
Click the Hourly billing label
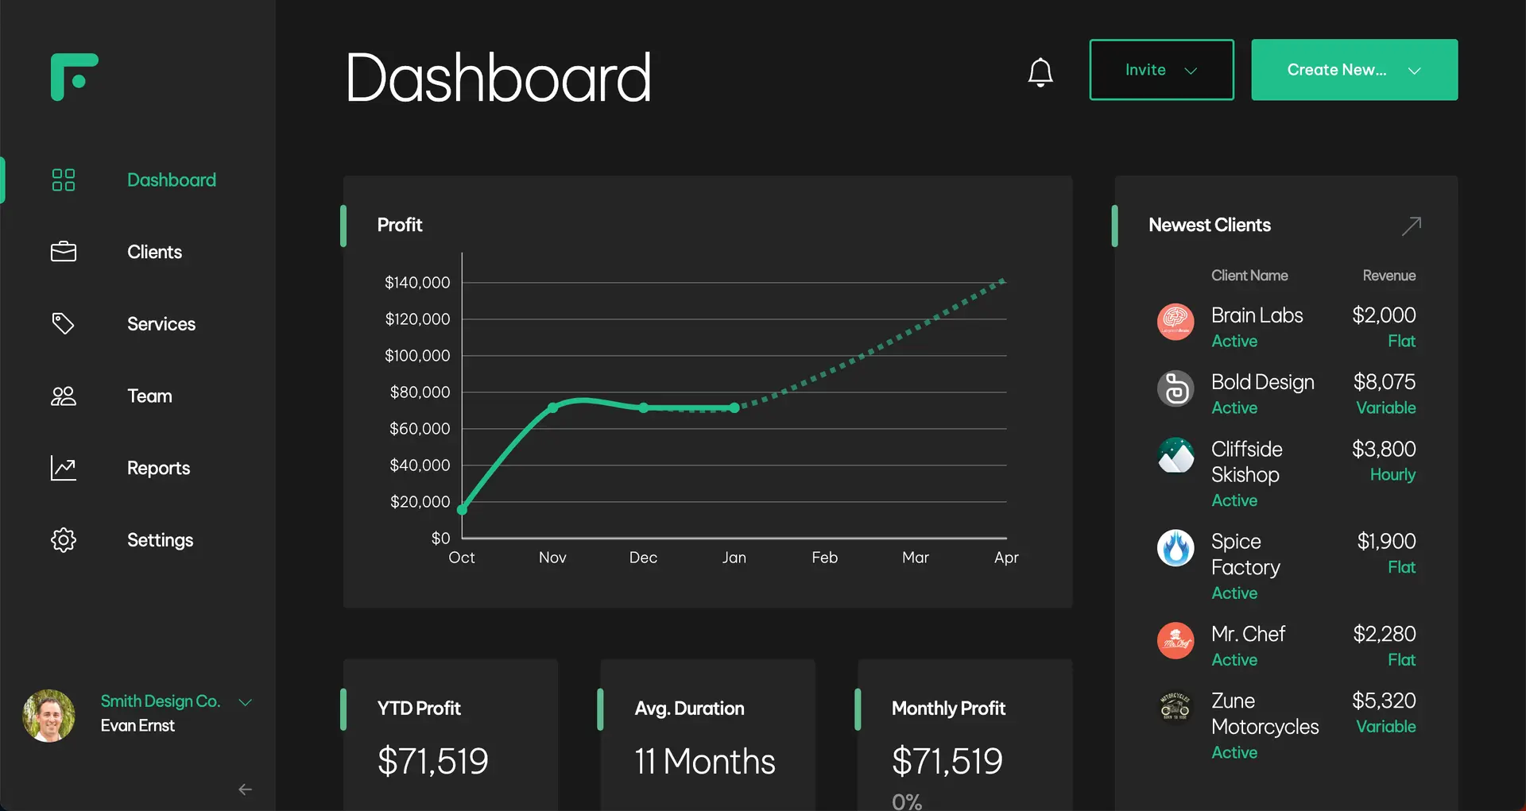click(1392, 475)
